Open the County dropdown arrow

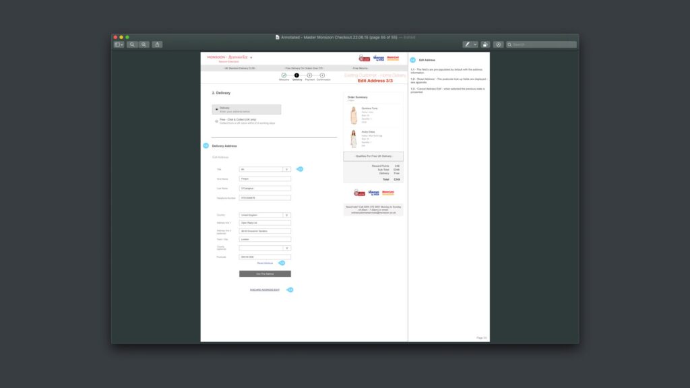click(x=286, y=247)
